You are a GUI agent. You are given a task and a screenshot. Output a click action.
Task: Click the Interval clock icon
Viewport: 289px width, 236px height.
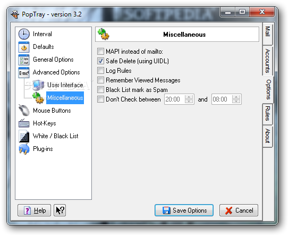(24, 34)
